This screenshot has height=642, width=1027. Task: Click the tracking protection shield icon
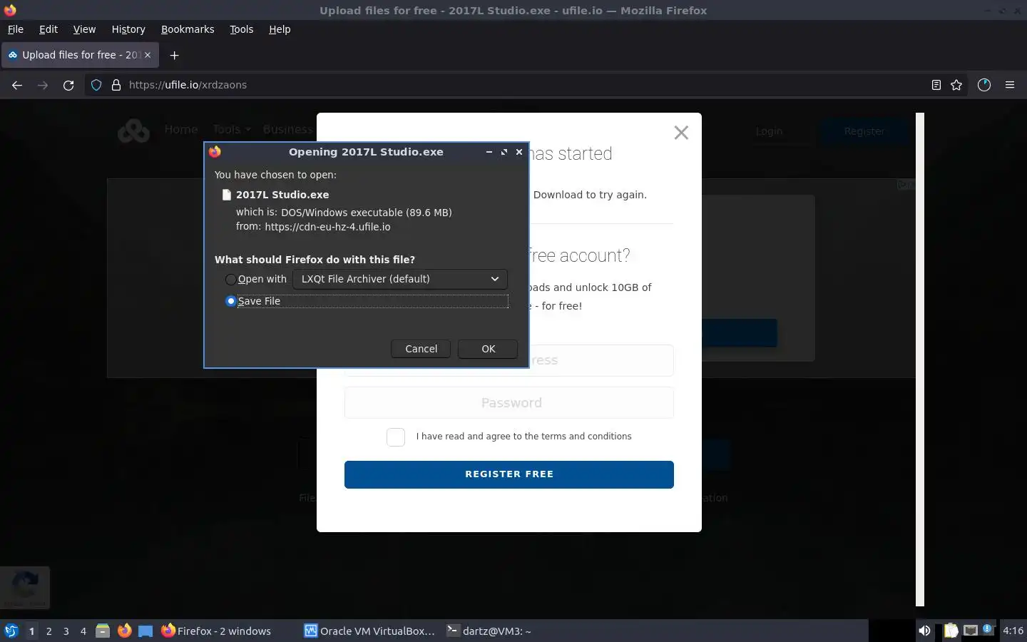coord(96,85)
